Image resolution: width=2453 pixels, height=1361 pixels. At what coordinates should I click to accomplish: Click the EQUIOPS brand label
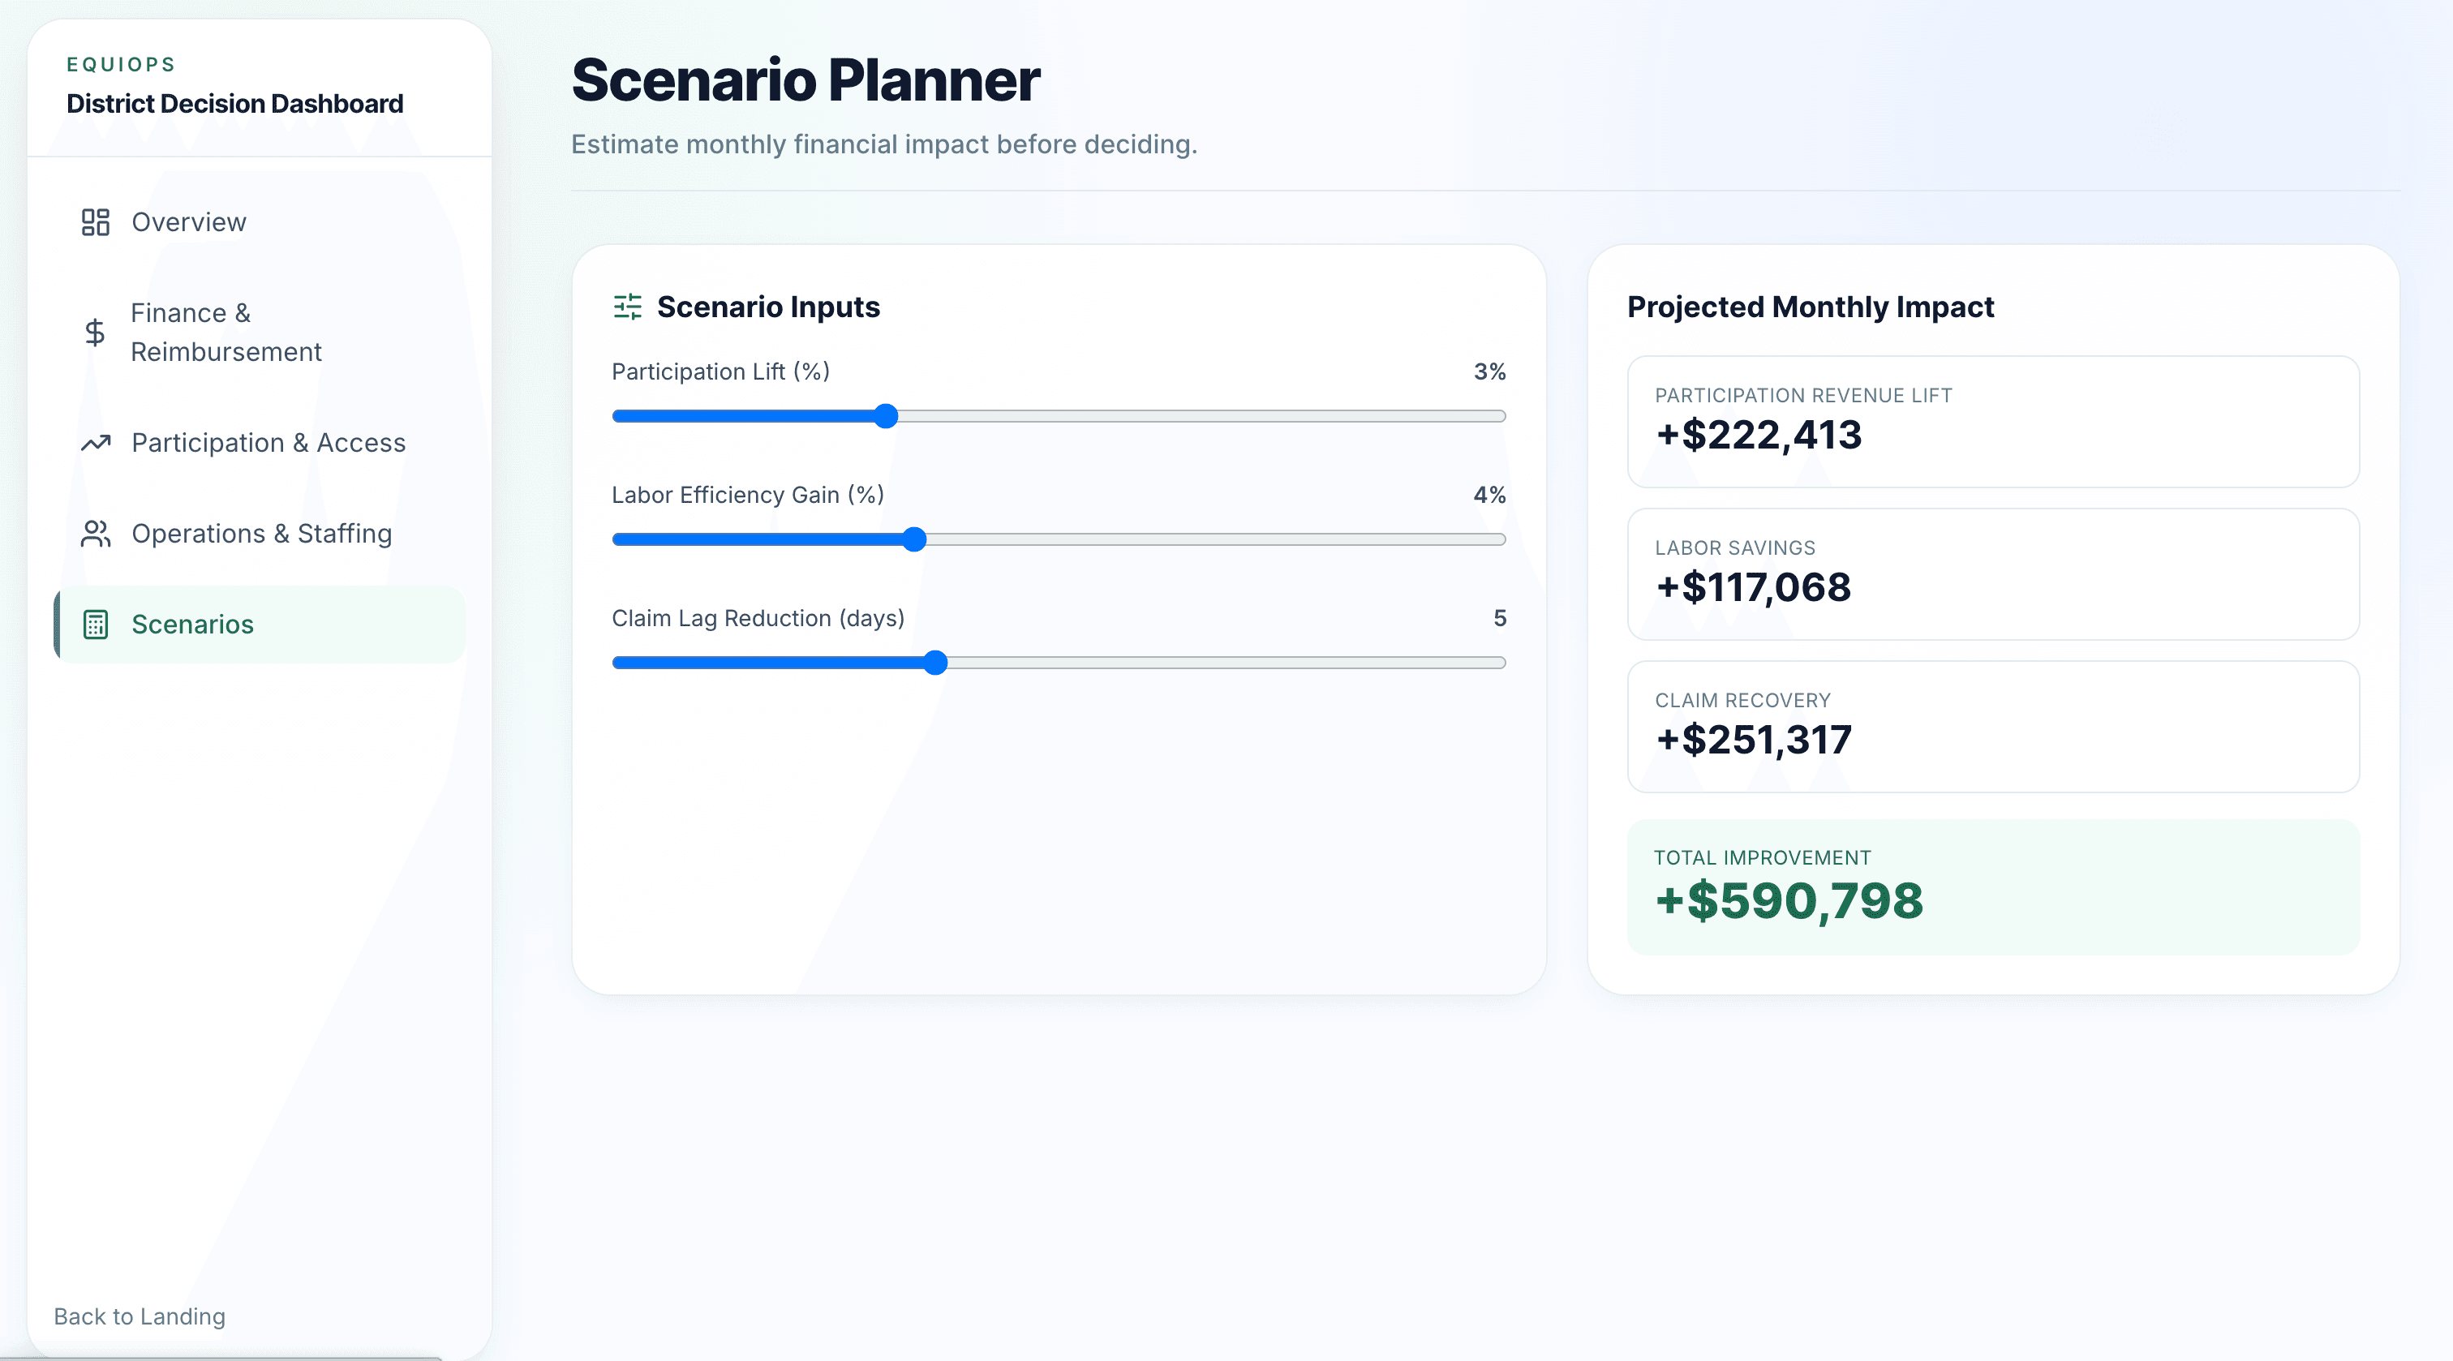[x=120, y=64]
